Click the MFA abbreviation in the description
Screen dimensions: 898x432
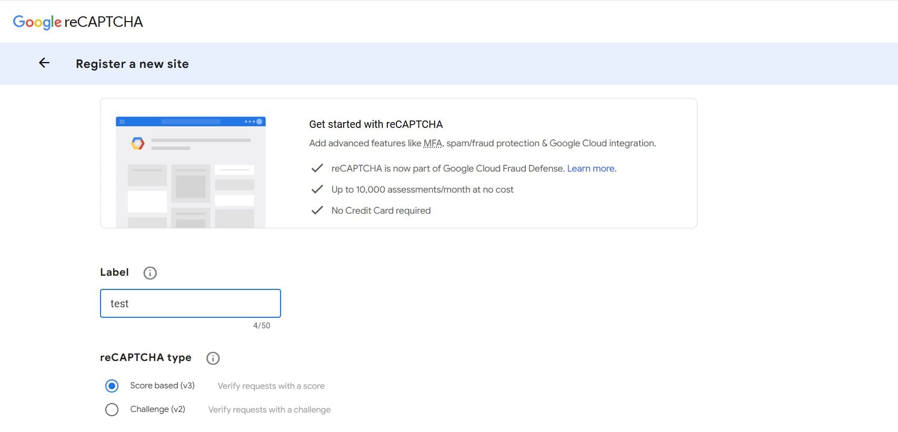point(433,143)
